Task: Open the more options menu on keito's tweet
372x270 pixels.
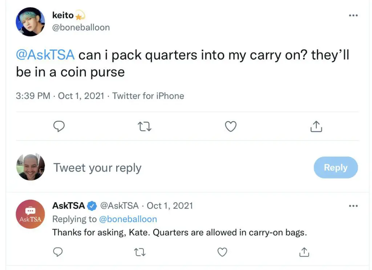Action: pos(353,15)
